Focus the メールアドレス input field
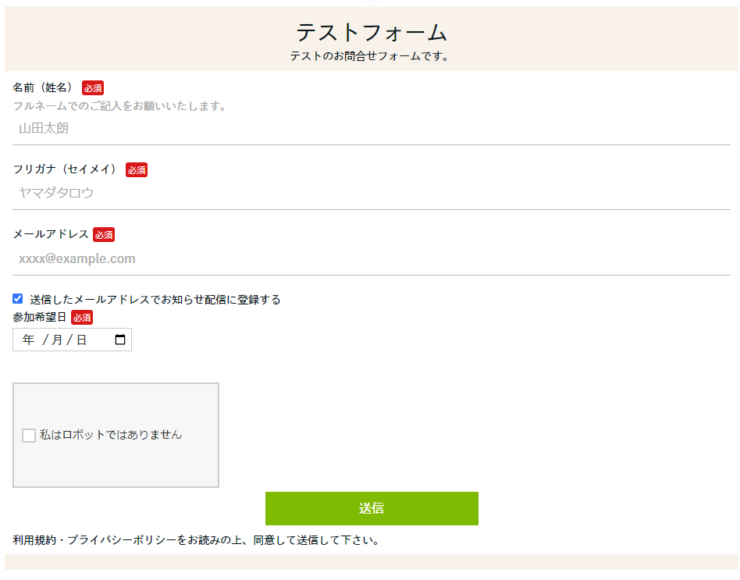The width and height of the screenshot is (740, 580). [x=372, y=258]
